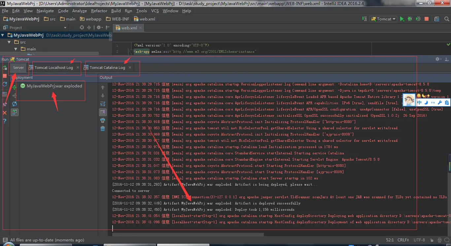Click the Make Project binary arrow icon
The width and height of the screenshot is (451, 246).
pos(364,19)
